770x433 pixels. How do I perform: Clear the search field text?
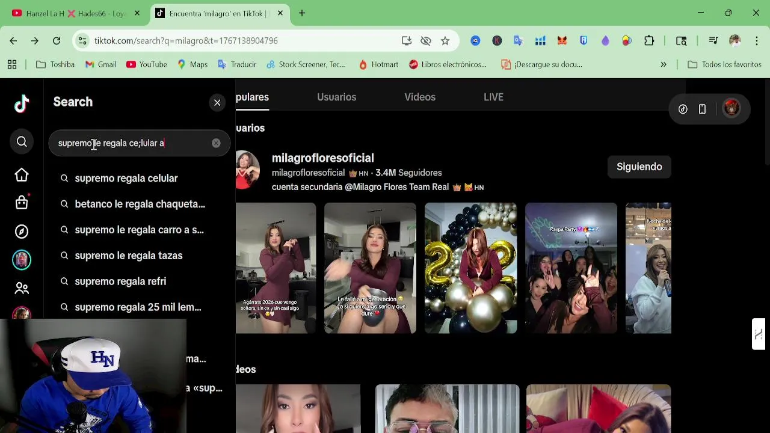point(216,143)
